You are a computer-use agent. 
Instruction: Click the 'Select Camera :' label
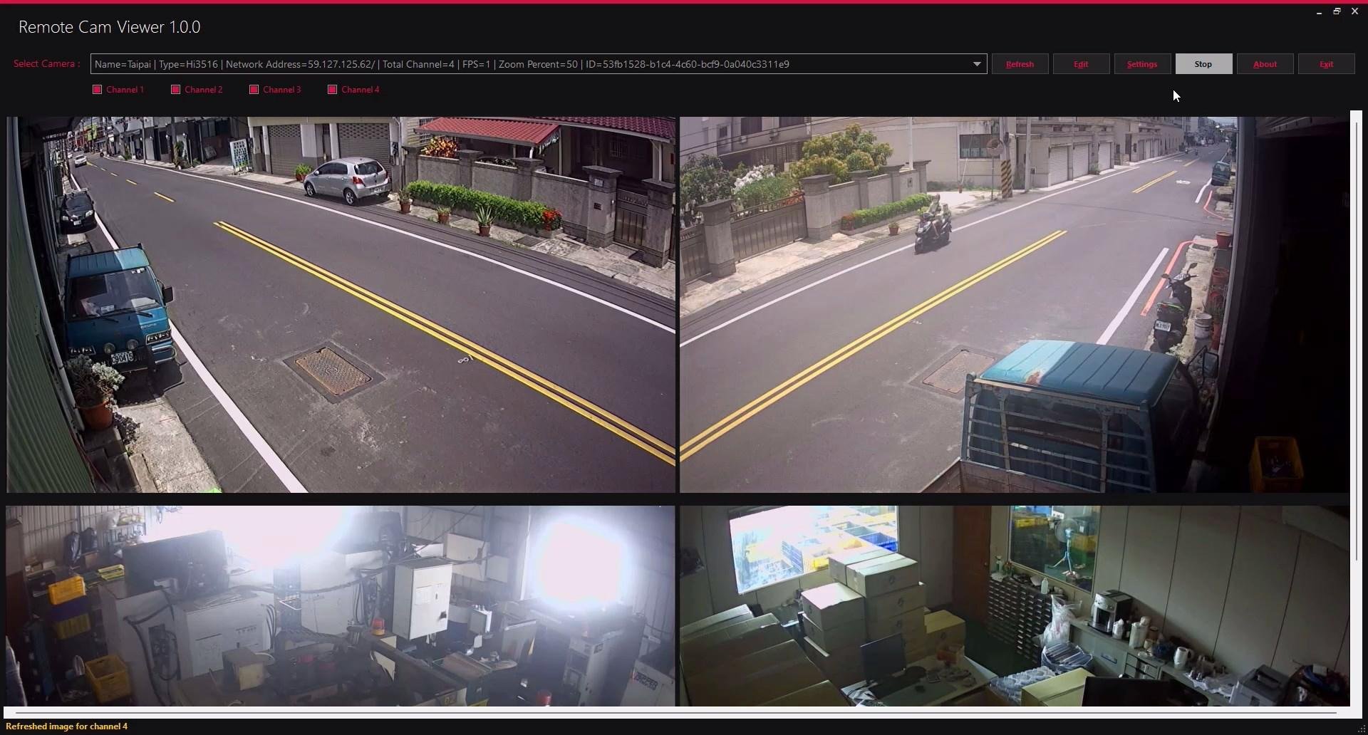(x=47, y=64)
